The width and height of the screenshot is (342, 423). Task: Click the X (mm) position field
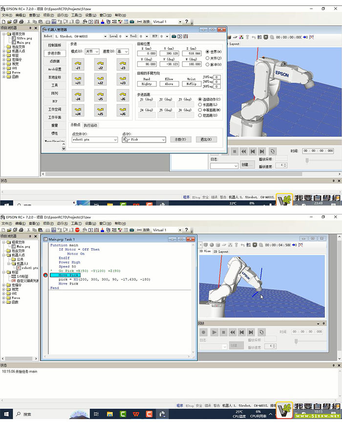click(147, 53)
